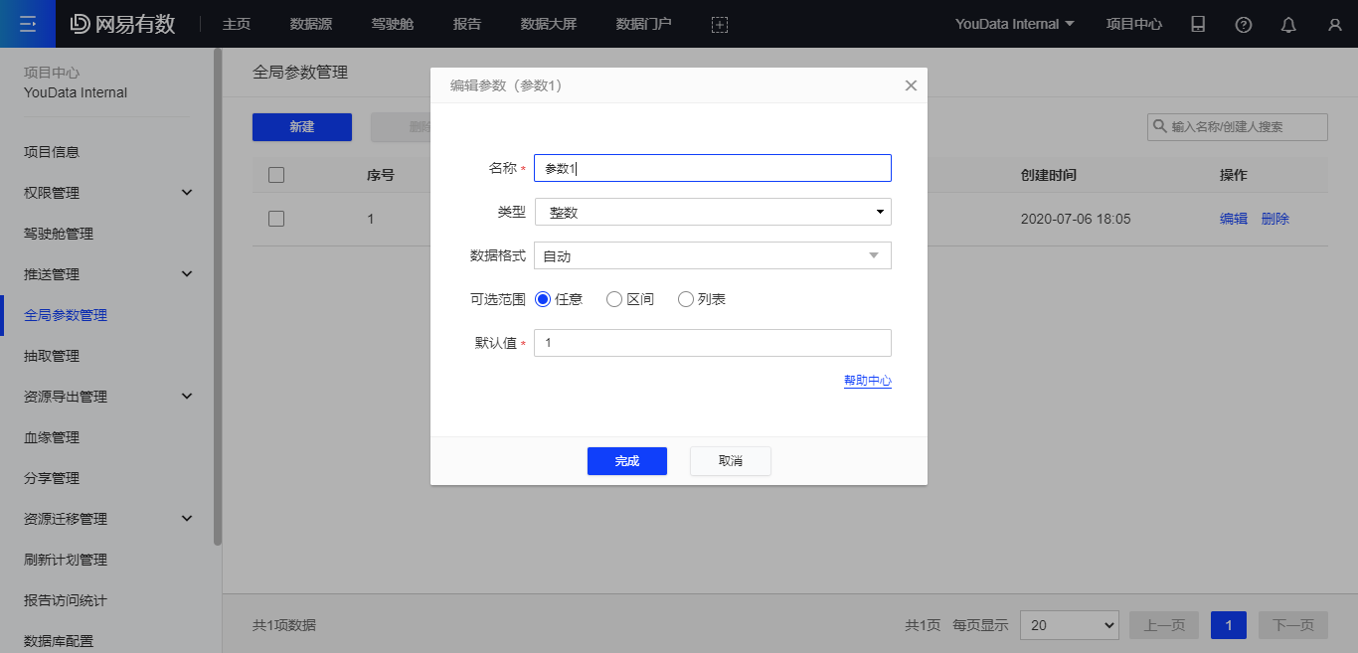Open the user profile icon

(1334, 24)
